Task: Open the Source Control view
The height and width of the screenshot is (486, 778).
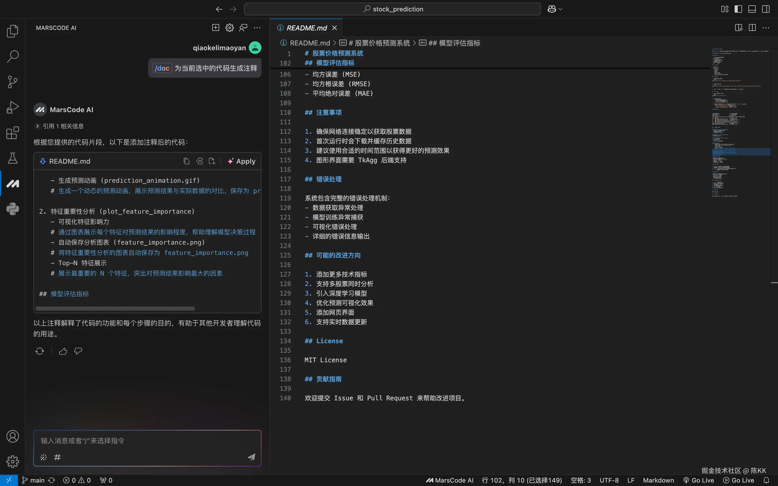Action: click(12, 82)
